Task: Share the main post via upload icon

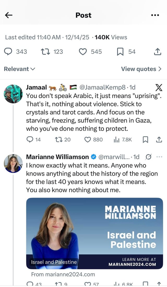Action: point(158,52)
